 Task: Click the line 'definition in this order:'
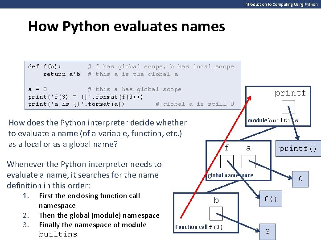(x=48, y=186)
